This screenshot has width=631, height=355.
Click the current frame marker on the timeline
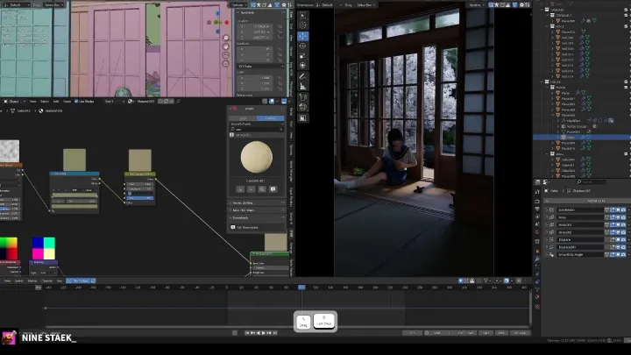tap(301, 288)
